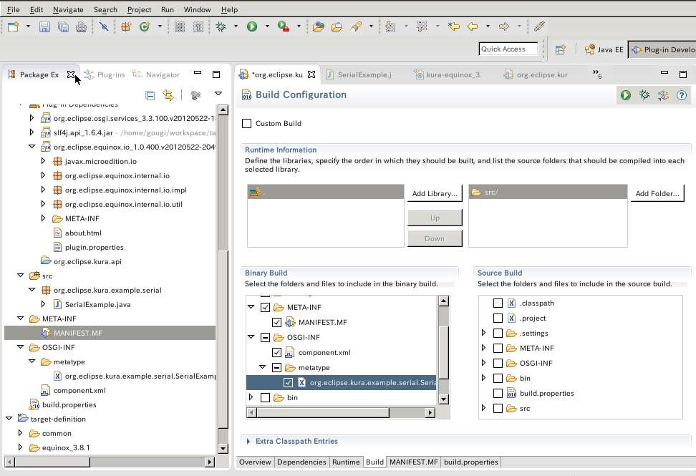Select the Navigator view tab
This screenshot has width=696, height=476.
point(156,74)
